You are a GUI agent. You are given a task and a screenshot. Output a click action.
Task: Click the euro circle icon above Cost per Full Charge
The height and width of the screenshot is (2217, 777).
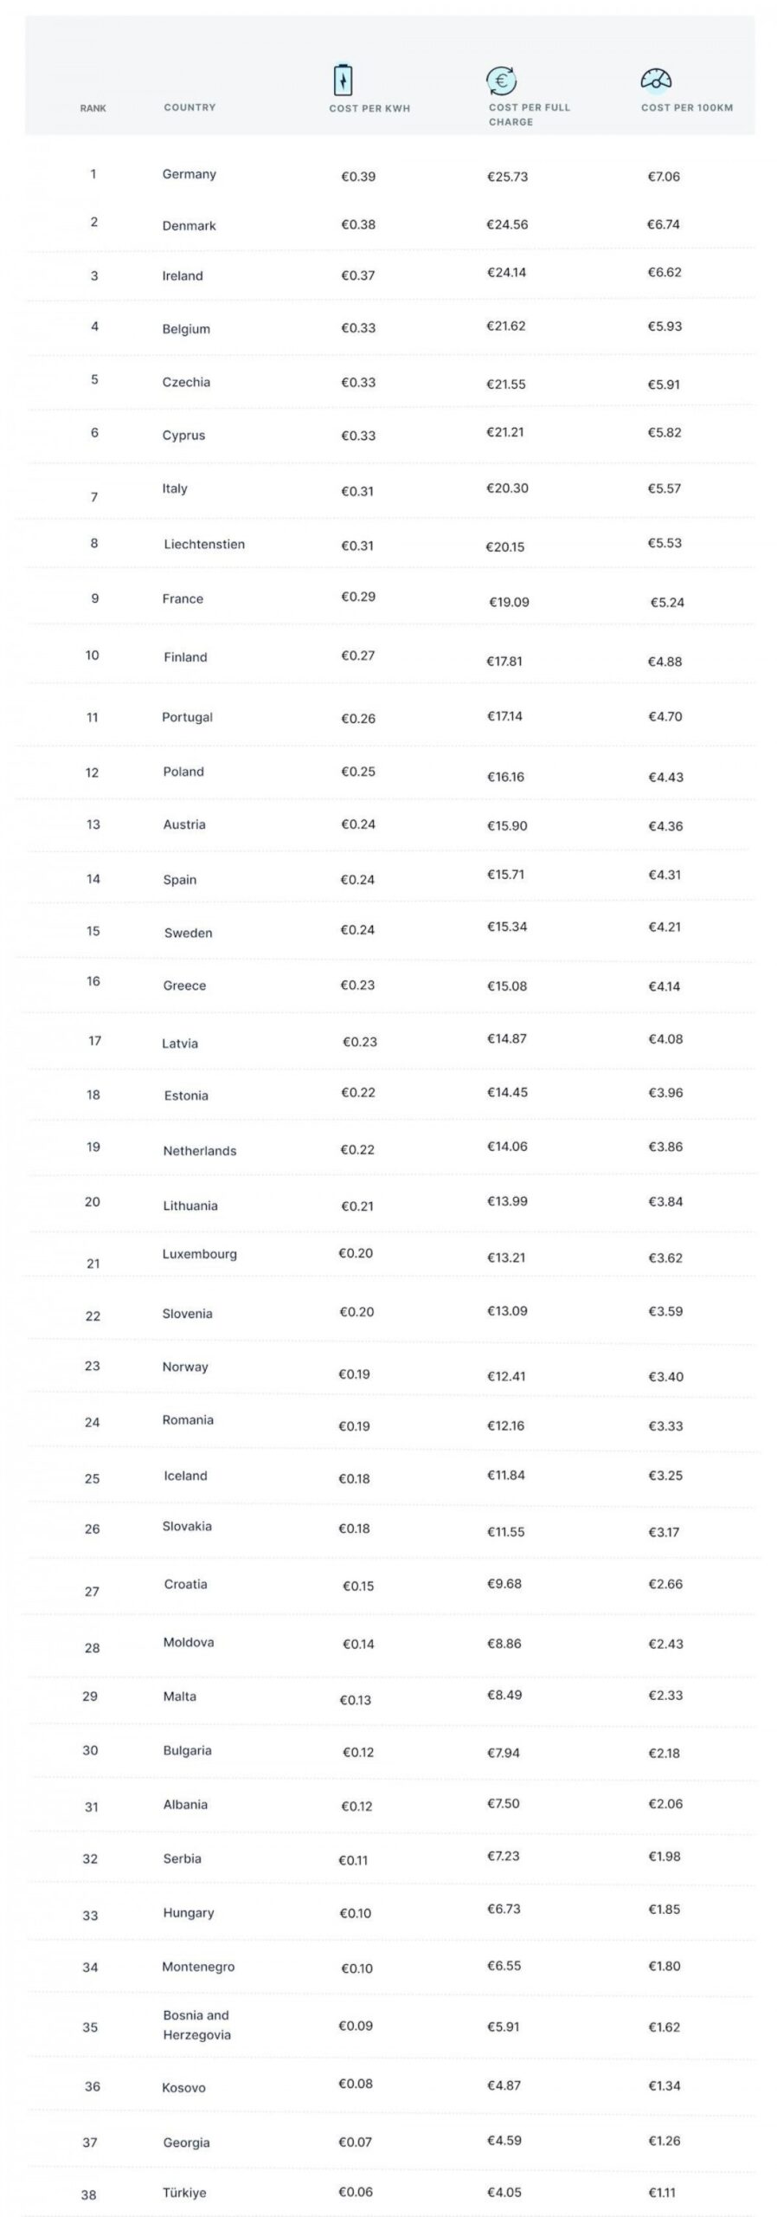(501, 81)
